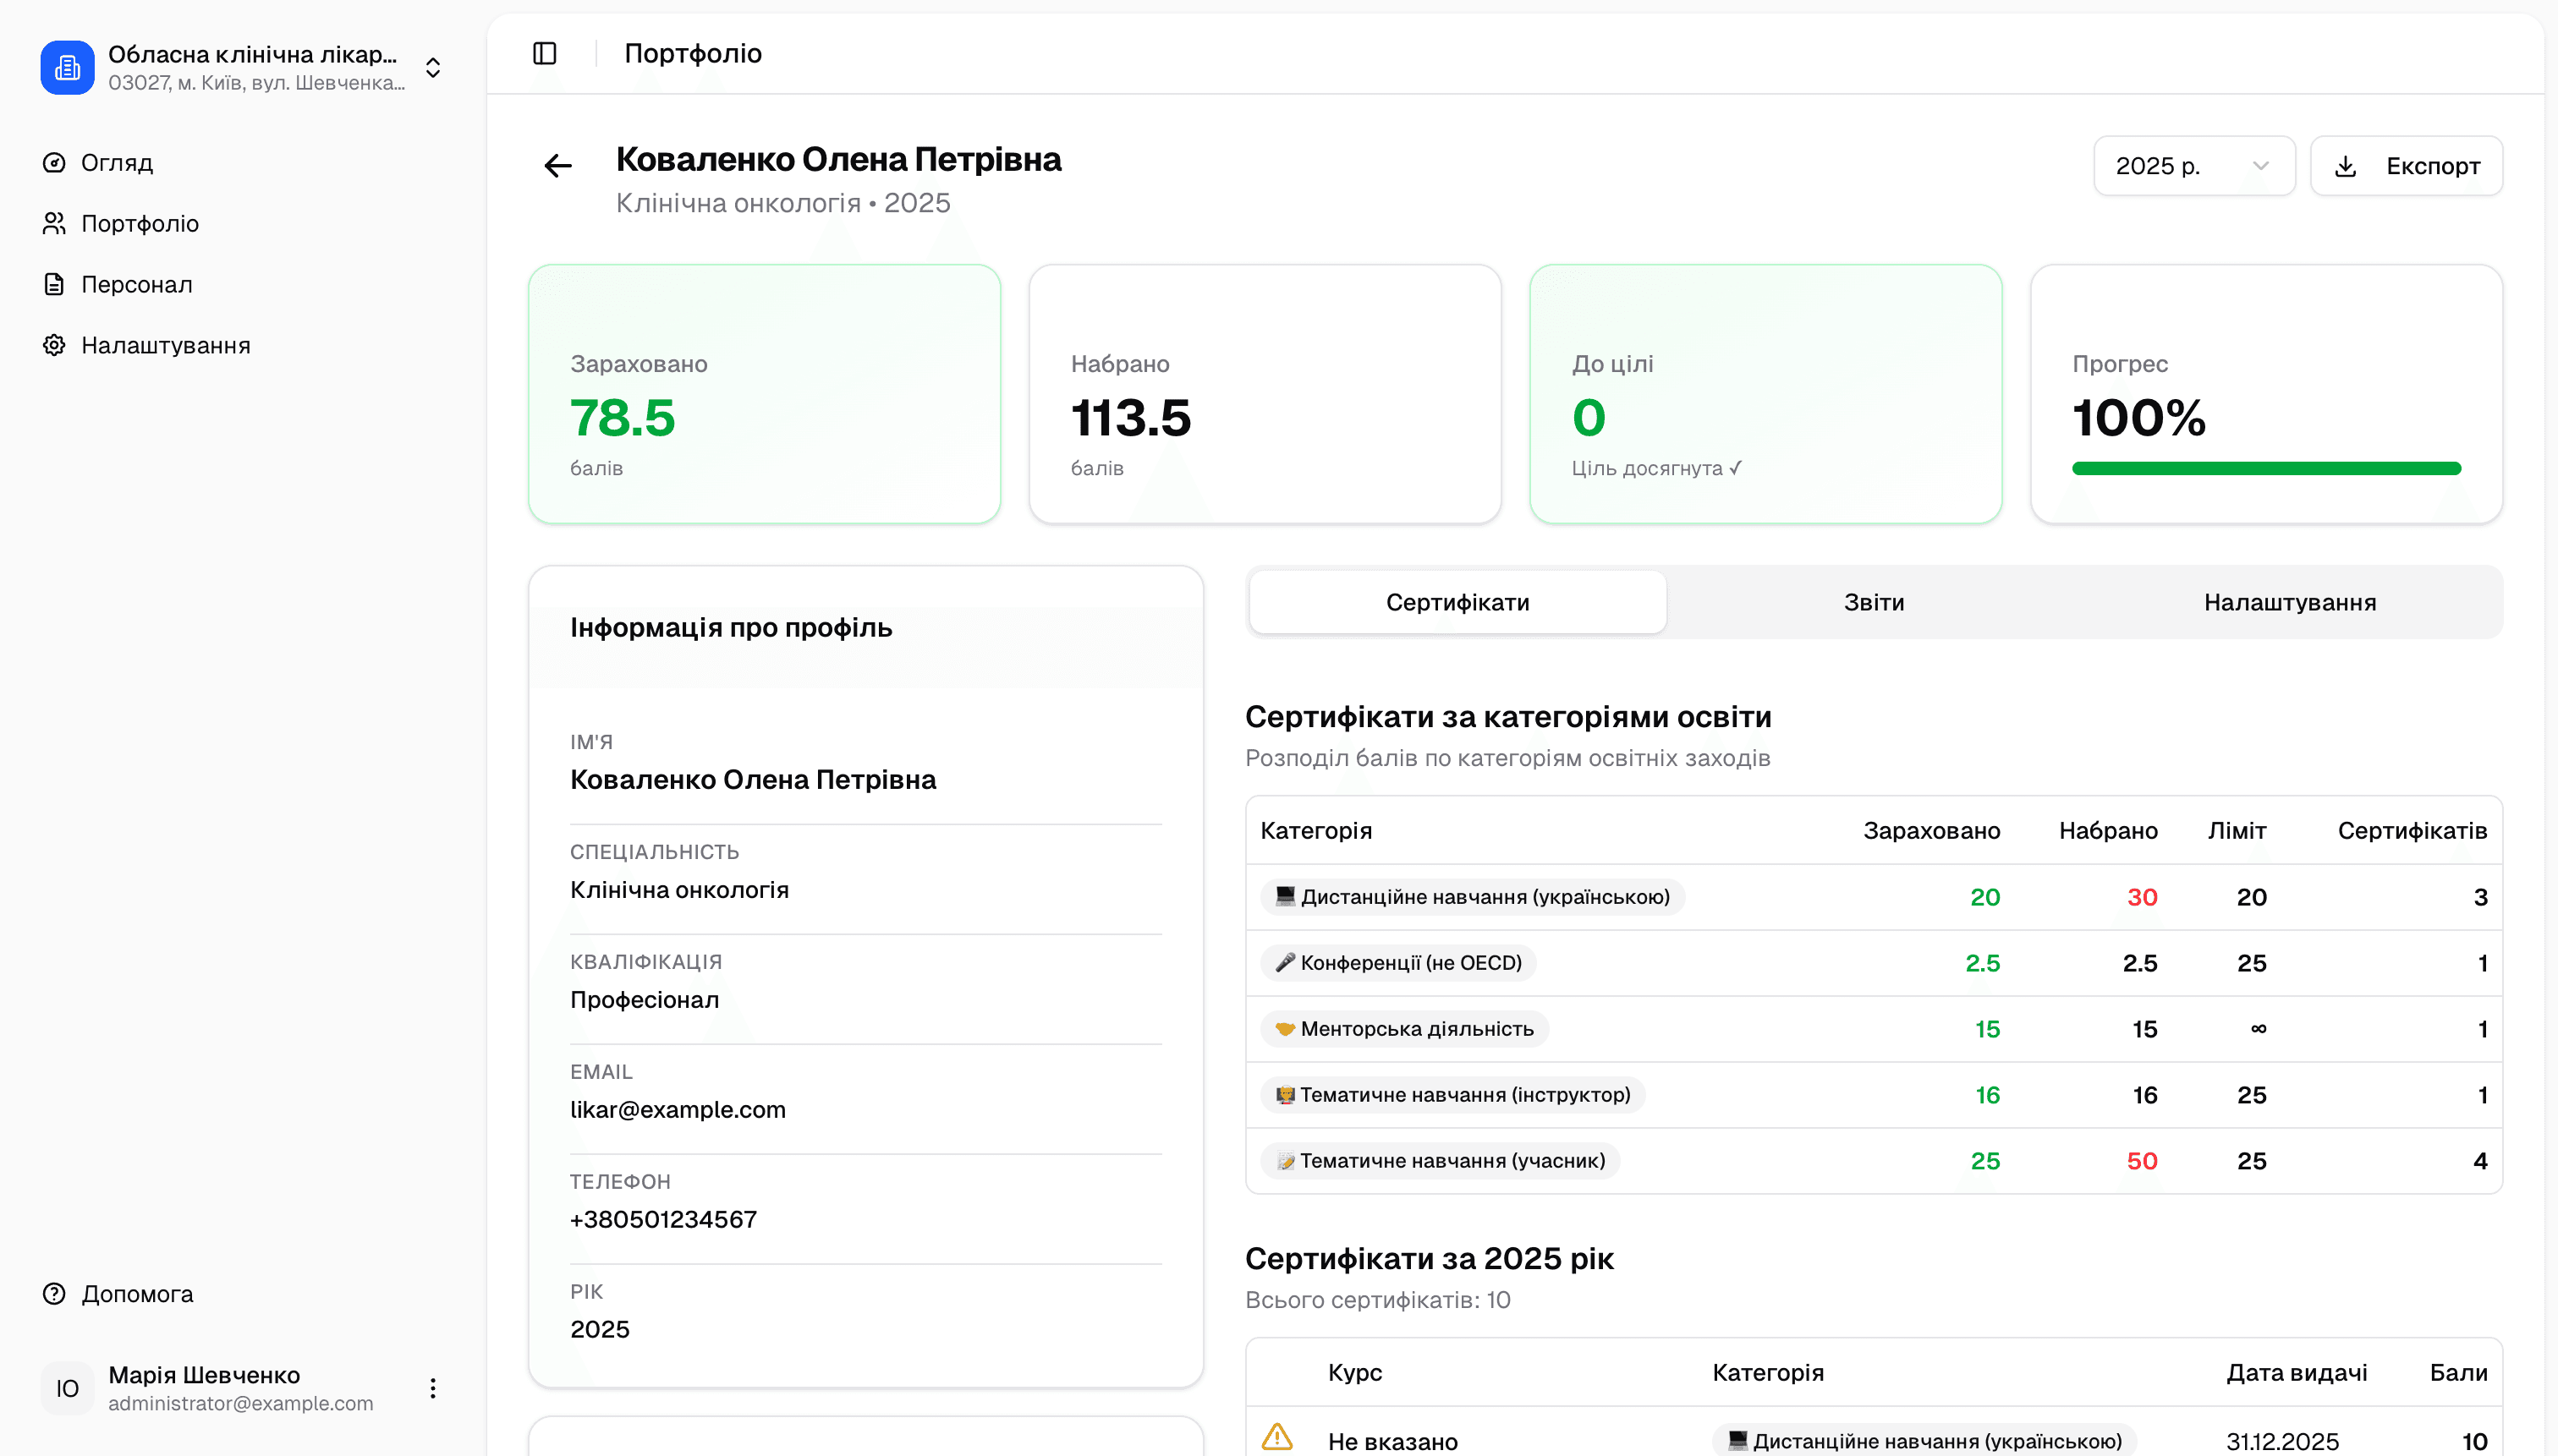2558x1456 pixels.
Task: Open the Сертифікати tab
Action: coord(1456,601)
